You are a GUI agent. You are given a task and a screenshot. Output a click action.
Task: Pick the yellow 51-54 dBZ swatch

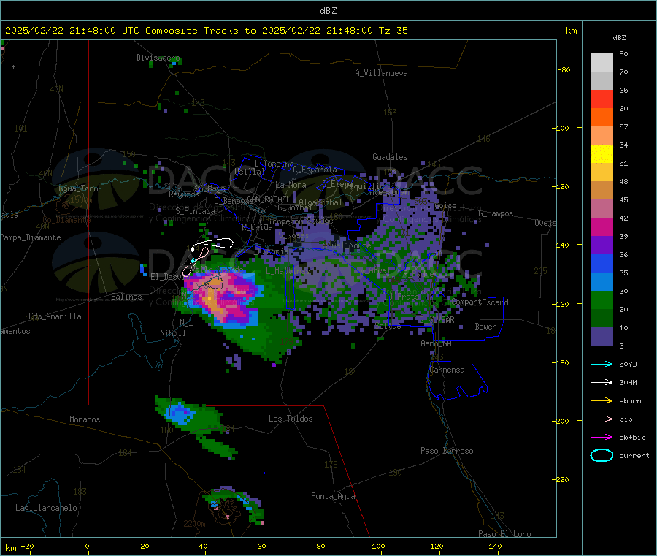point(602,154)
